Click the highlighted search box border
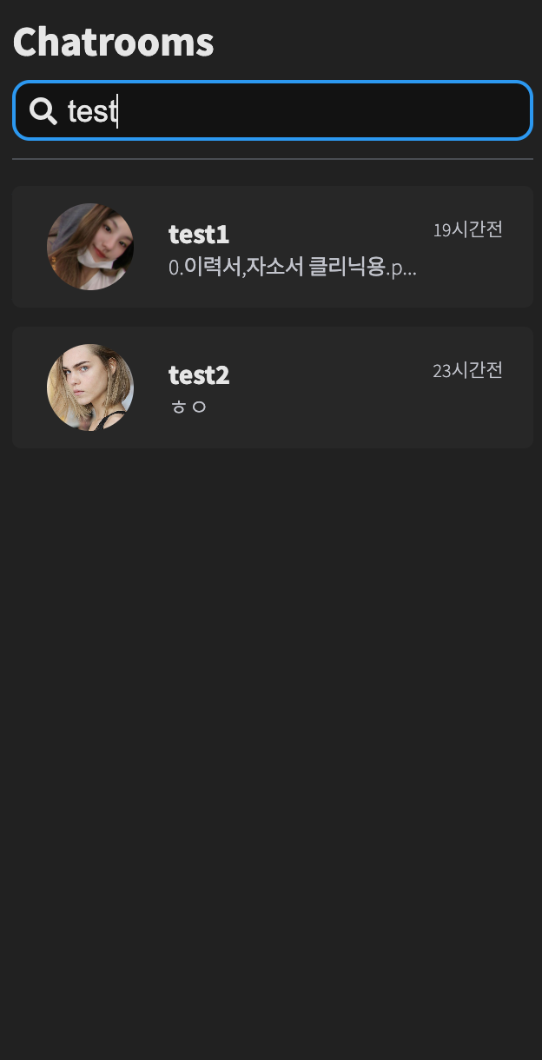Viewport: 542px width, 1060px height. [271, 84]
